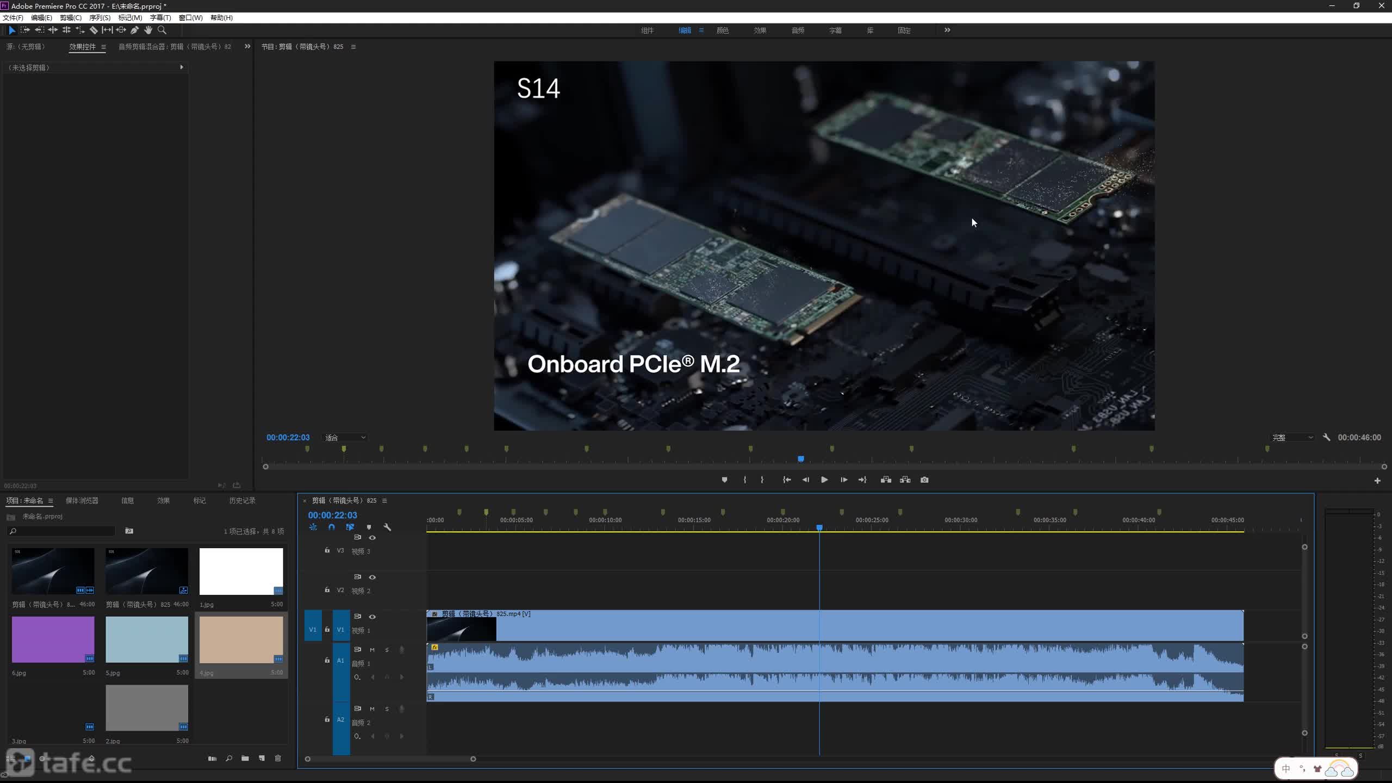Open the project panel 项目 menu
1392x783 pixels.
pos(51,501)
